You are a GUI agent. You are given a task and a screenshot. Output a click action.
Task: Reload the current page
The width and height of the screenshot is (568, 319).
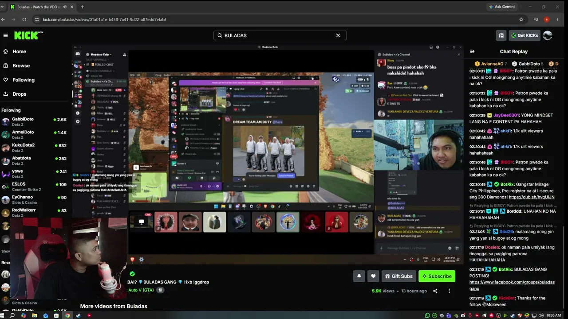coord(24,19)
